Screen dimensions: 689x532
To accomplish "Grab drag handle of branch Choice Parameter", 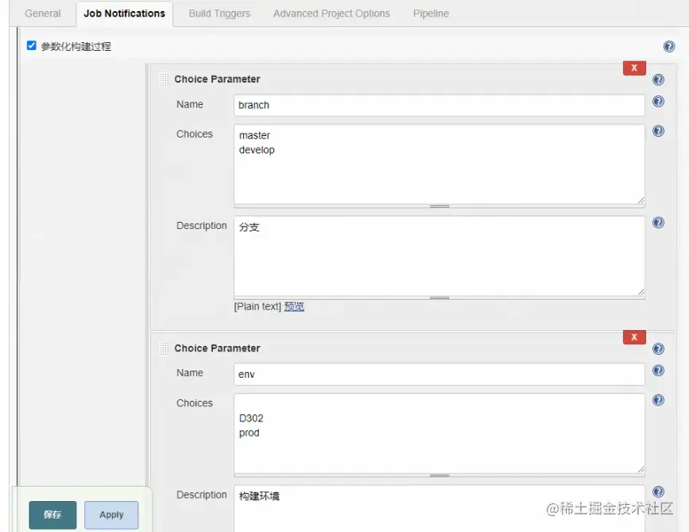I will tap(164, 80).
